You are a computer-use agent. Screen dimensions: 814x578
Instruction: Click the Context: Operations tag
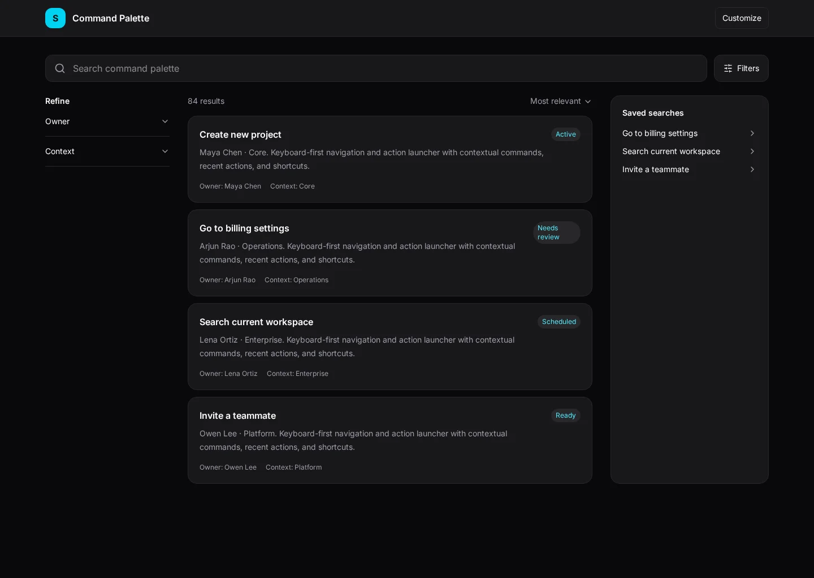[x=296, y=280]
